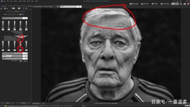Click the first window layout icon top right
190x107 pixels.
click(175, 1)
